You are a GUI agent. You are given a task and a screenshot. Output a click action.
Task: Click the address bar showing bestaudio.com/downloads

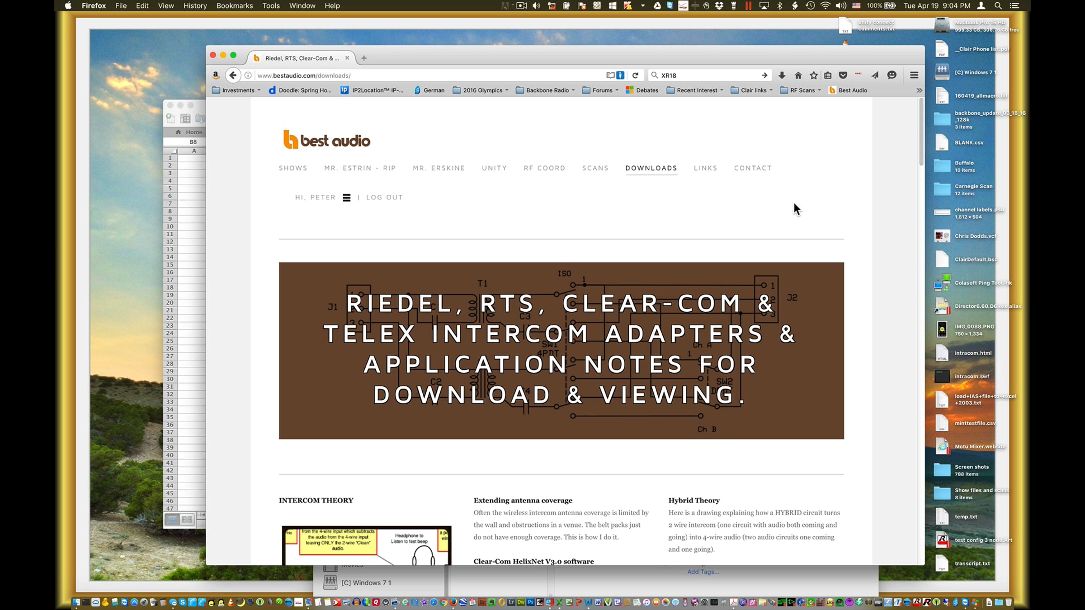coord(429,75)
